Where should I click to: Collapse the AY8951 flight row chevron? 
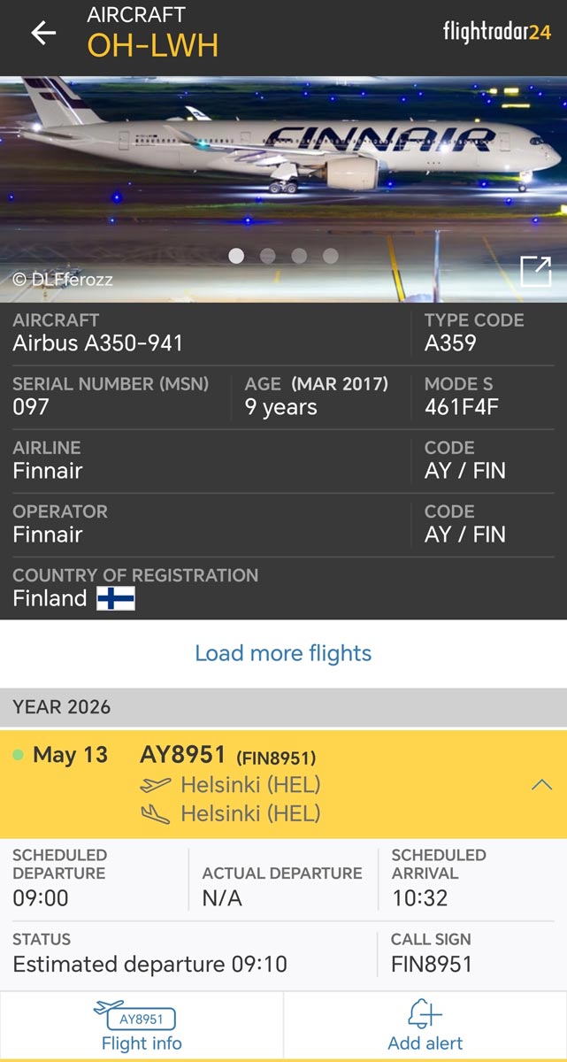pos(541,785)
